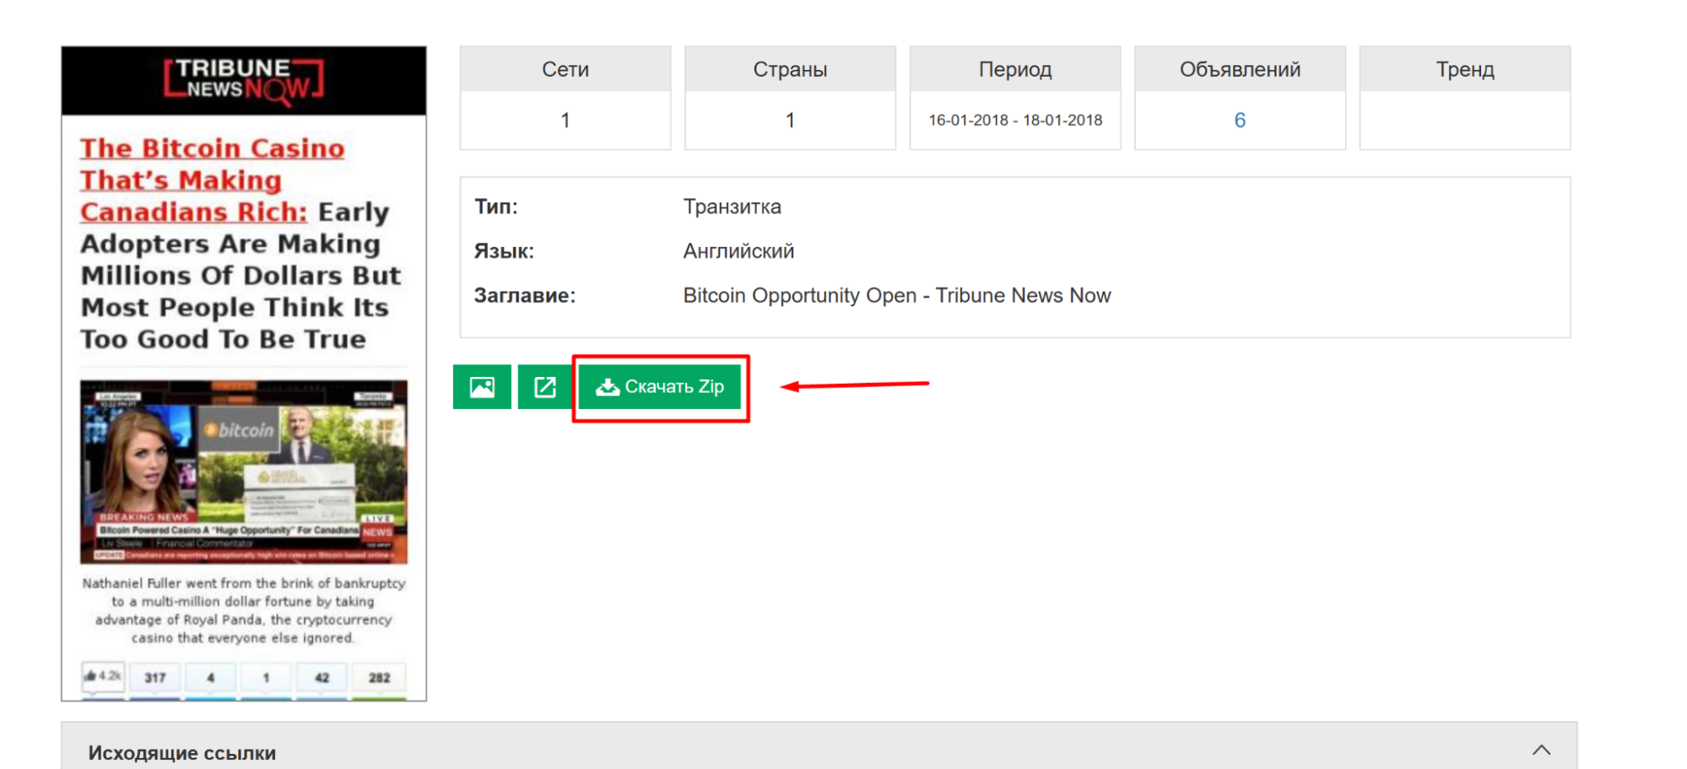Click the Транзитка type value

732,207
